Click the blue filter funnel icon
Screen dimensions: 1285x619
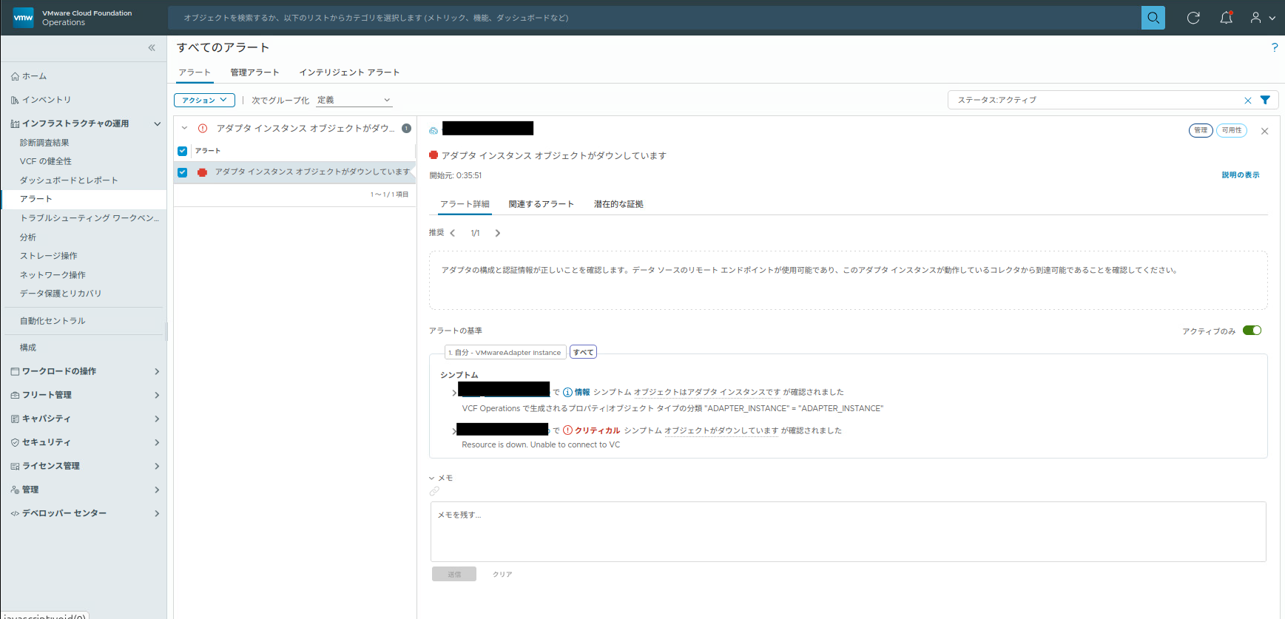click(1265, 100)
